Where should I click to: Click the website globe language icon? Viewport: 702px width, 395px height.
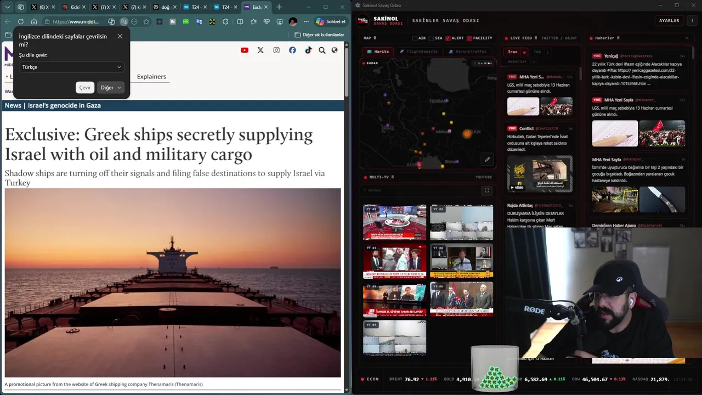pos(335,50)
